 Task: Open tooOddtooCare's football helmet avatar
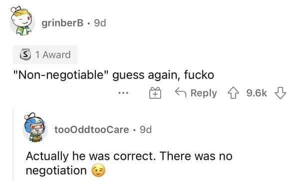pos(35,128)
